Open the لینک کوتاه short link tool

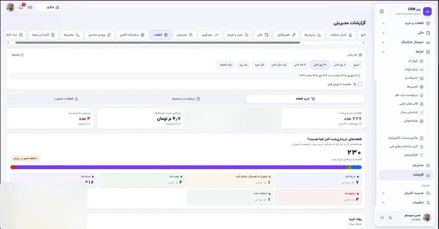click(x=414, y=70)
